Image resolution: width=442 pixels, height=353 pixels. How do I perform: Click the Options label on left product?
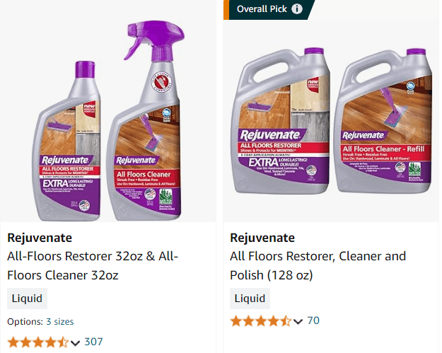[x=25, y=321]
